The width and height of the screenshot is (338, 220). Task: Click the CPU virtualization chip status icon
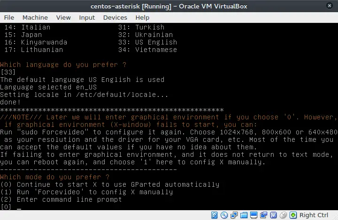[273, 215]
